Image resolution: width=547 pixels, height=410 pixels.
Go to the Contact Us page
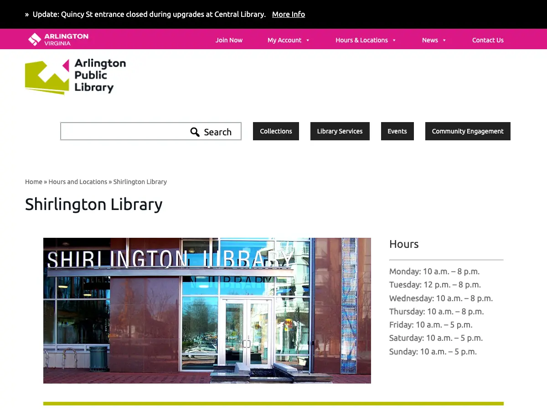click(x=488, y=40)
